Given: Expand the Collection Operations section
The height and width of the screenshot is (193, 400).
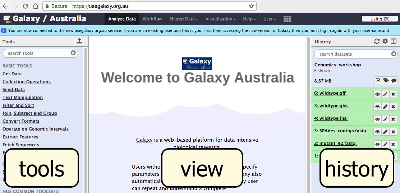Looking at the screenshot, I should click(27, 82).
